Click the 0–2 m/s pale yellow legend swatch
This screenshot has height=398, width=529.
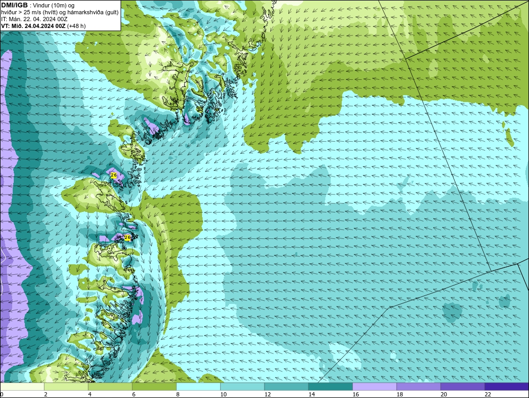click(22, 386)
